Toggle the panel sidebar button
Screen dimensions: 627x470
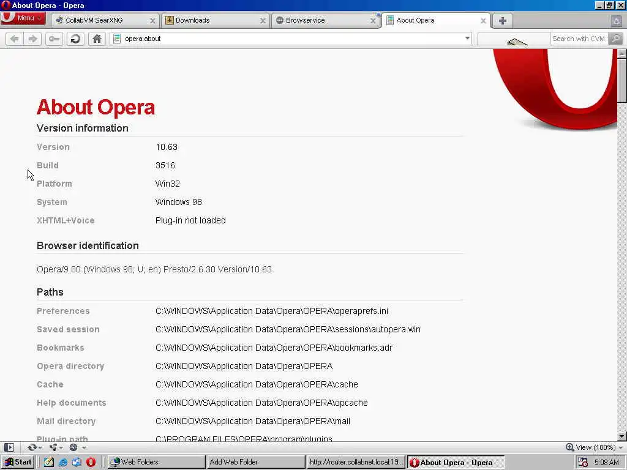pyautogui.click(x=9, y=447)
